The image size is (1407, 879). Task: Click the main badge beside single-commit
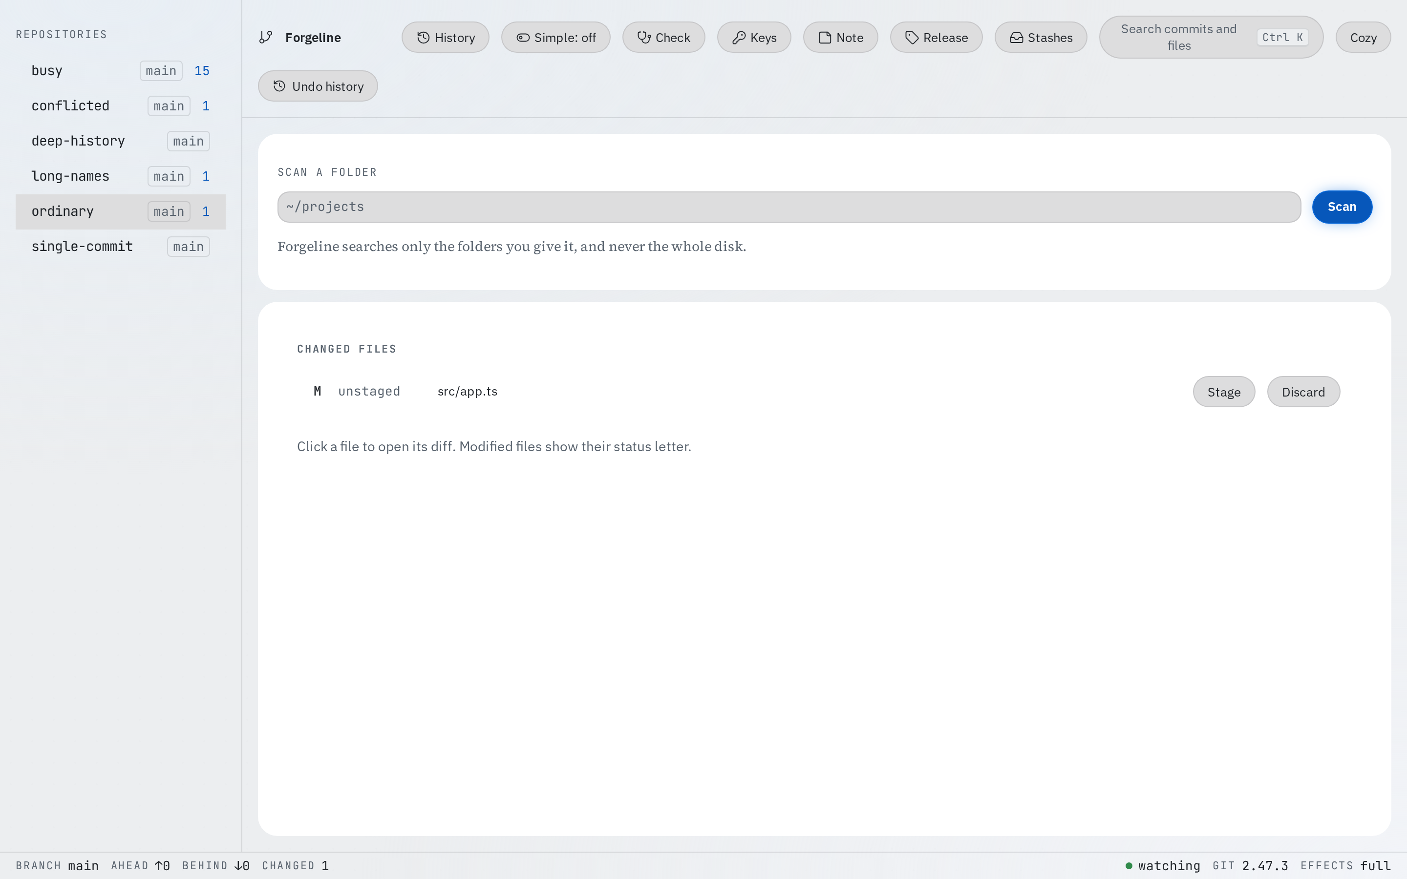tap(189, 247)
